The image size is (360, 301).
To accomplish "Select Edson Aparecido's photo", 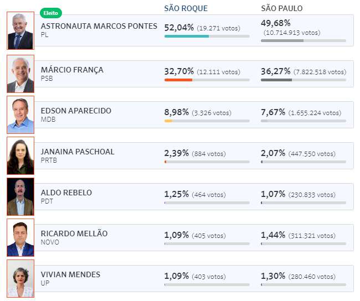I will (x=20, y=115).
